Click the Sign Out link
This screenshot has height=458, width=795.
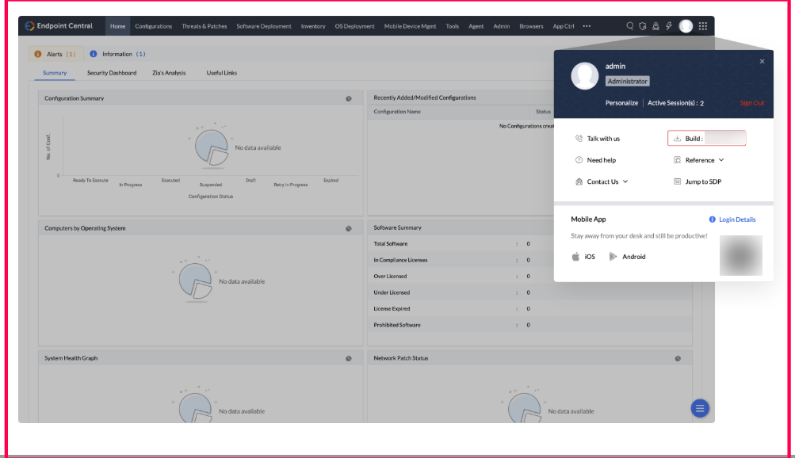click(752, 103)
